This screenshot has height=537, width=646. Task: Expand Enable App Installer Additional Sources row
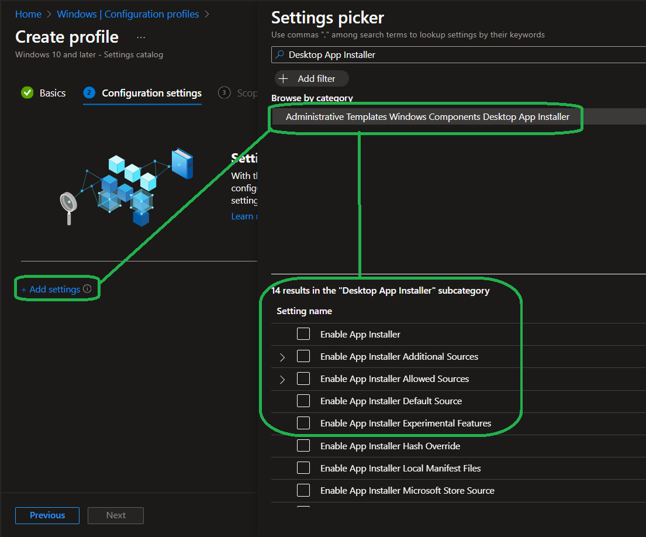click(x=282, y=357)
